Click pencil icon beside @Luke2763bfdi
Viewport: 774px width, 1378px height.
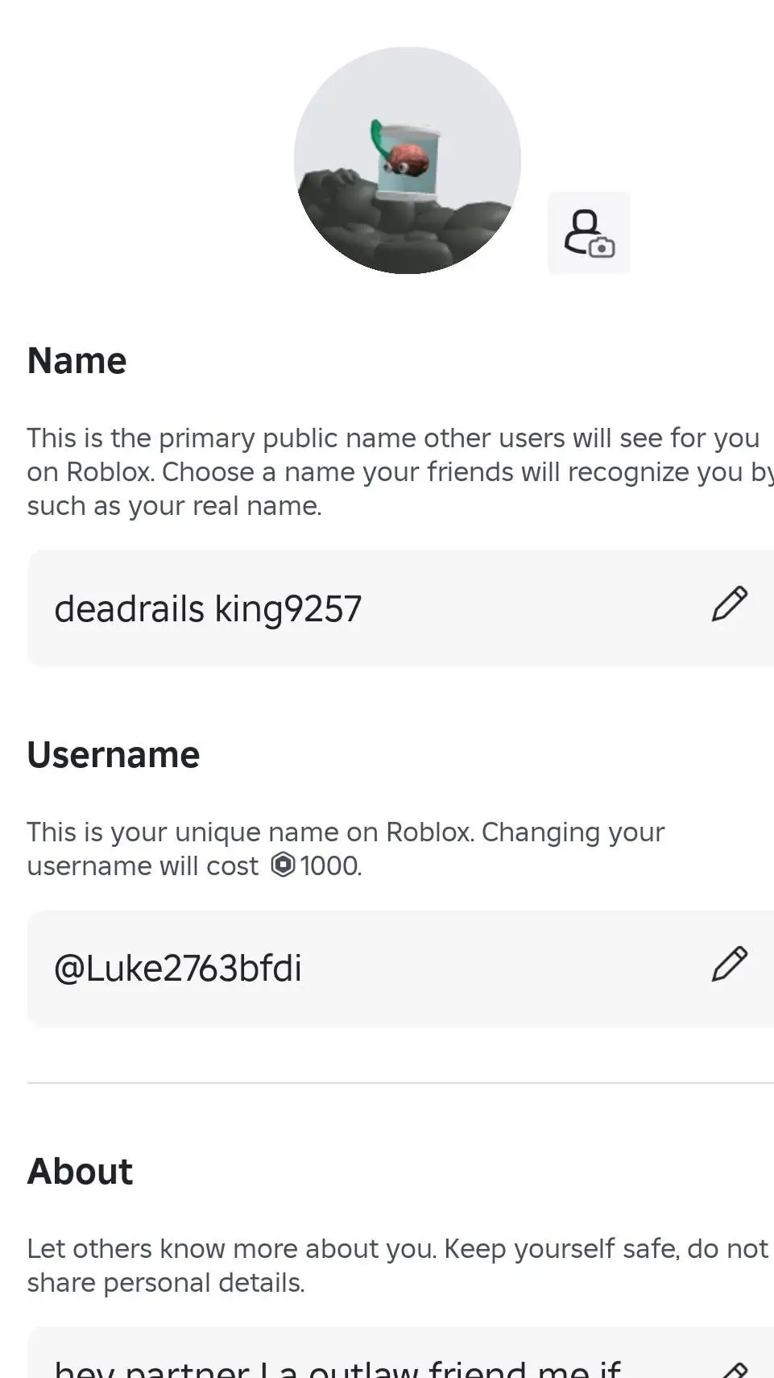730,965
